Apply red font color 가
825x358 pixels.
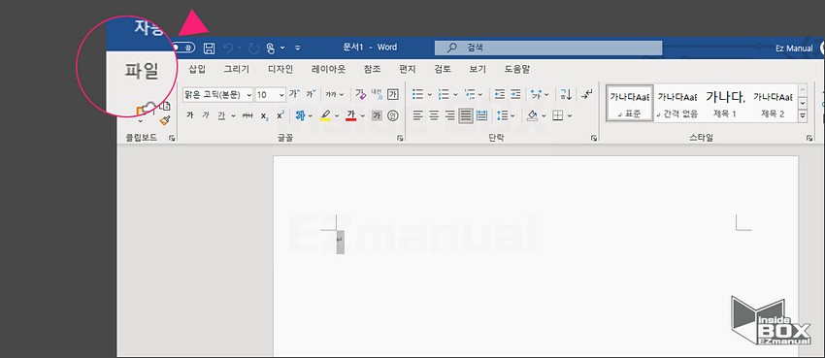[351, 115]
